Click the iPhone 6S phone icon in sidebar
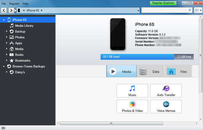Image resolution: width=203 pixels, height=130 pixels. (9, 20)
